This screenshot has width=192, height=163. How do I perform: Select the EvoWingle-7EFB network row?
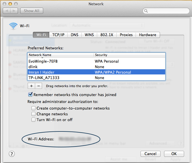[x=97, y=61]
